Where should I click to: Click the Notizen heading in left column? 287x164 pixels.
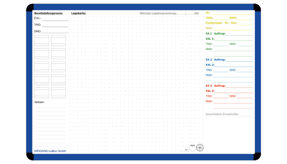click(x=40, y=102)
